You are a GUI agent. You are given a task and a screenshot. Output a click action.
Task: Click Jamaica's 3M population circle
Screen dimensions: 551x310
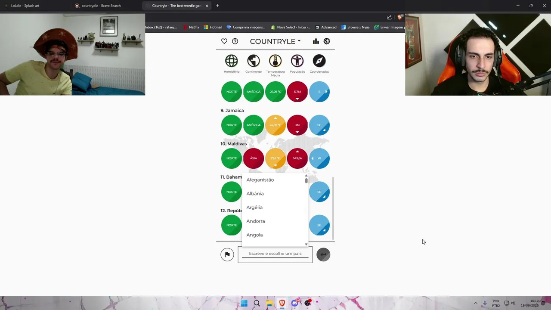coord(297,125)
